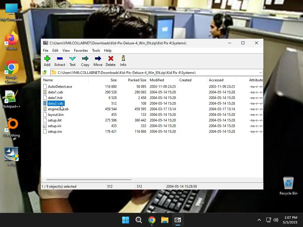Open the taskbar clock showing 1:07 PM
The image size is (303, 227).
click(290, 220)
